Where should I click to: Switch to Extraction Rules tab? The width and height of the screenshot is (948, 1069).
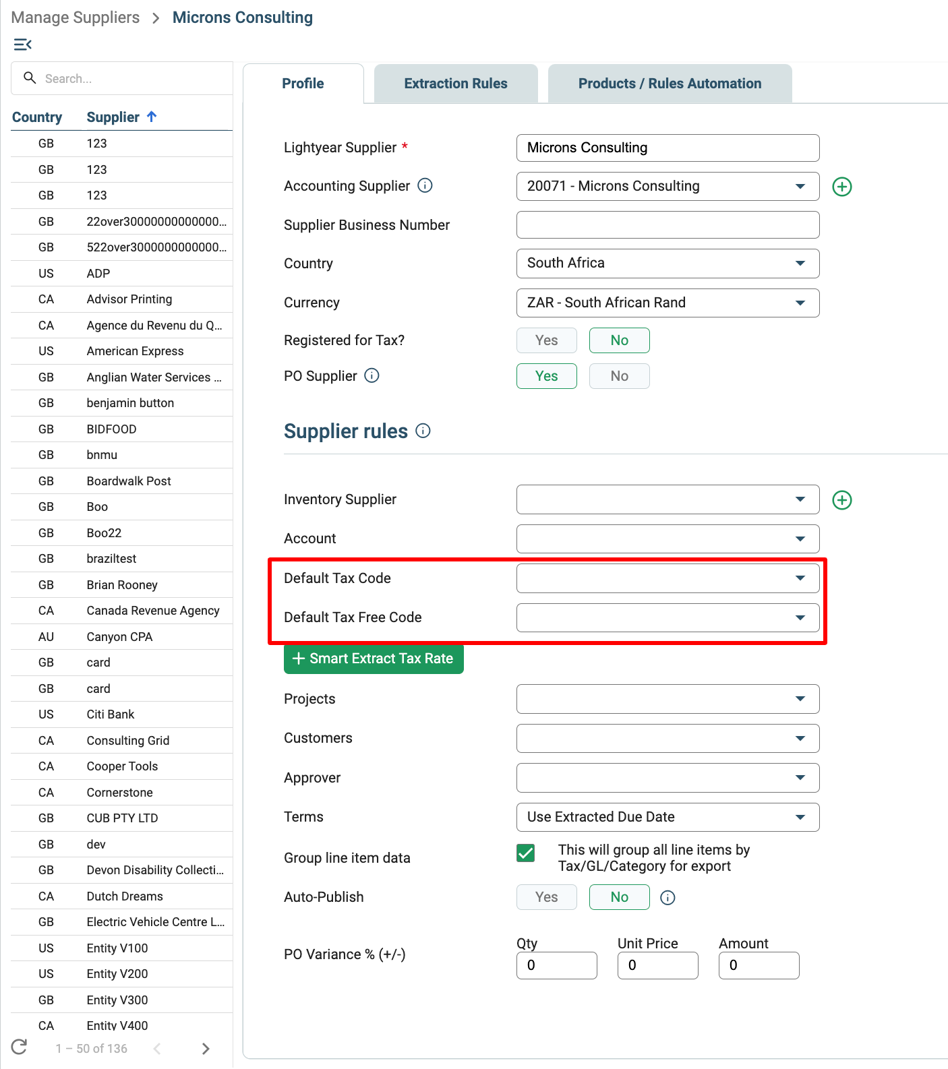456,84
